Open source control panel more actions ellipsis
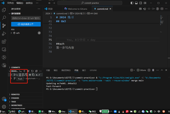170x114 pixels. tap(39, 9)
